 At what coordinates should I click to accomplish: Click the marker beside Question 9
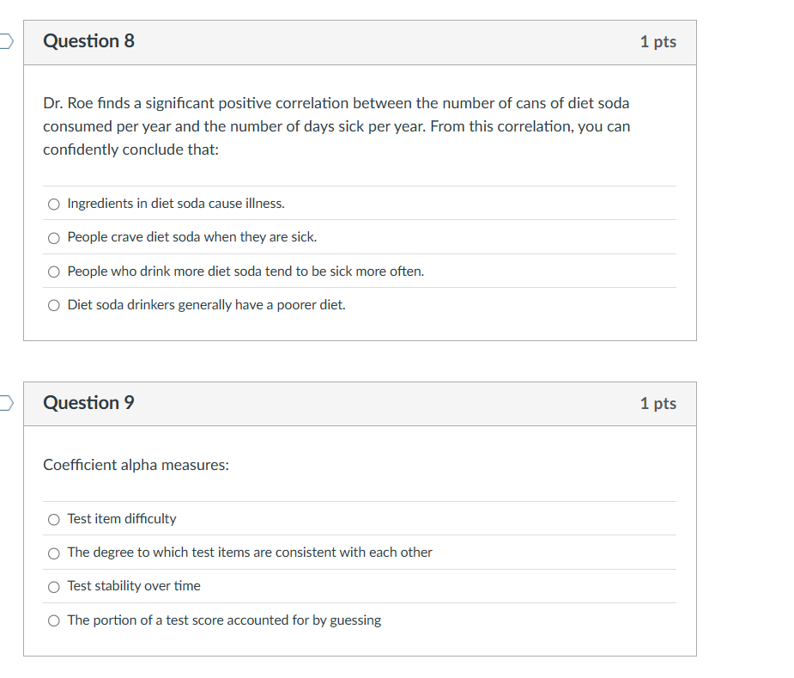[x=3, y=402]
